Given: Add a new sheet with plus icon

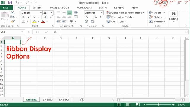Looking at the screenshot, I should click(82, 100).
